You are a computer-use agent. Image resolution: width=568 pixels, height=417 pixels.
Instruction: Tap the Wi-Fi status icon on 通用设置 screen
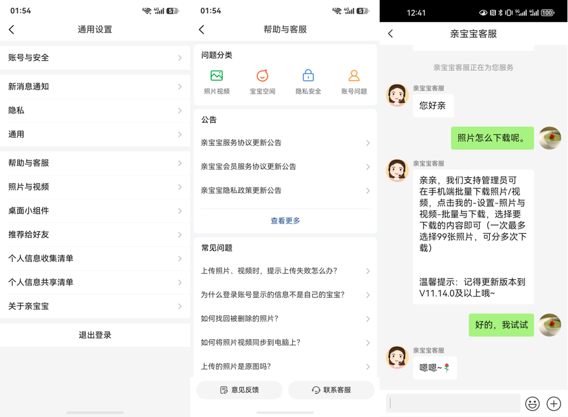coord(147,11)
